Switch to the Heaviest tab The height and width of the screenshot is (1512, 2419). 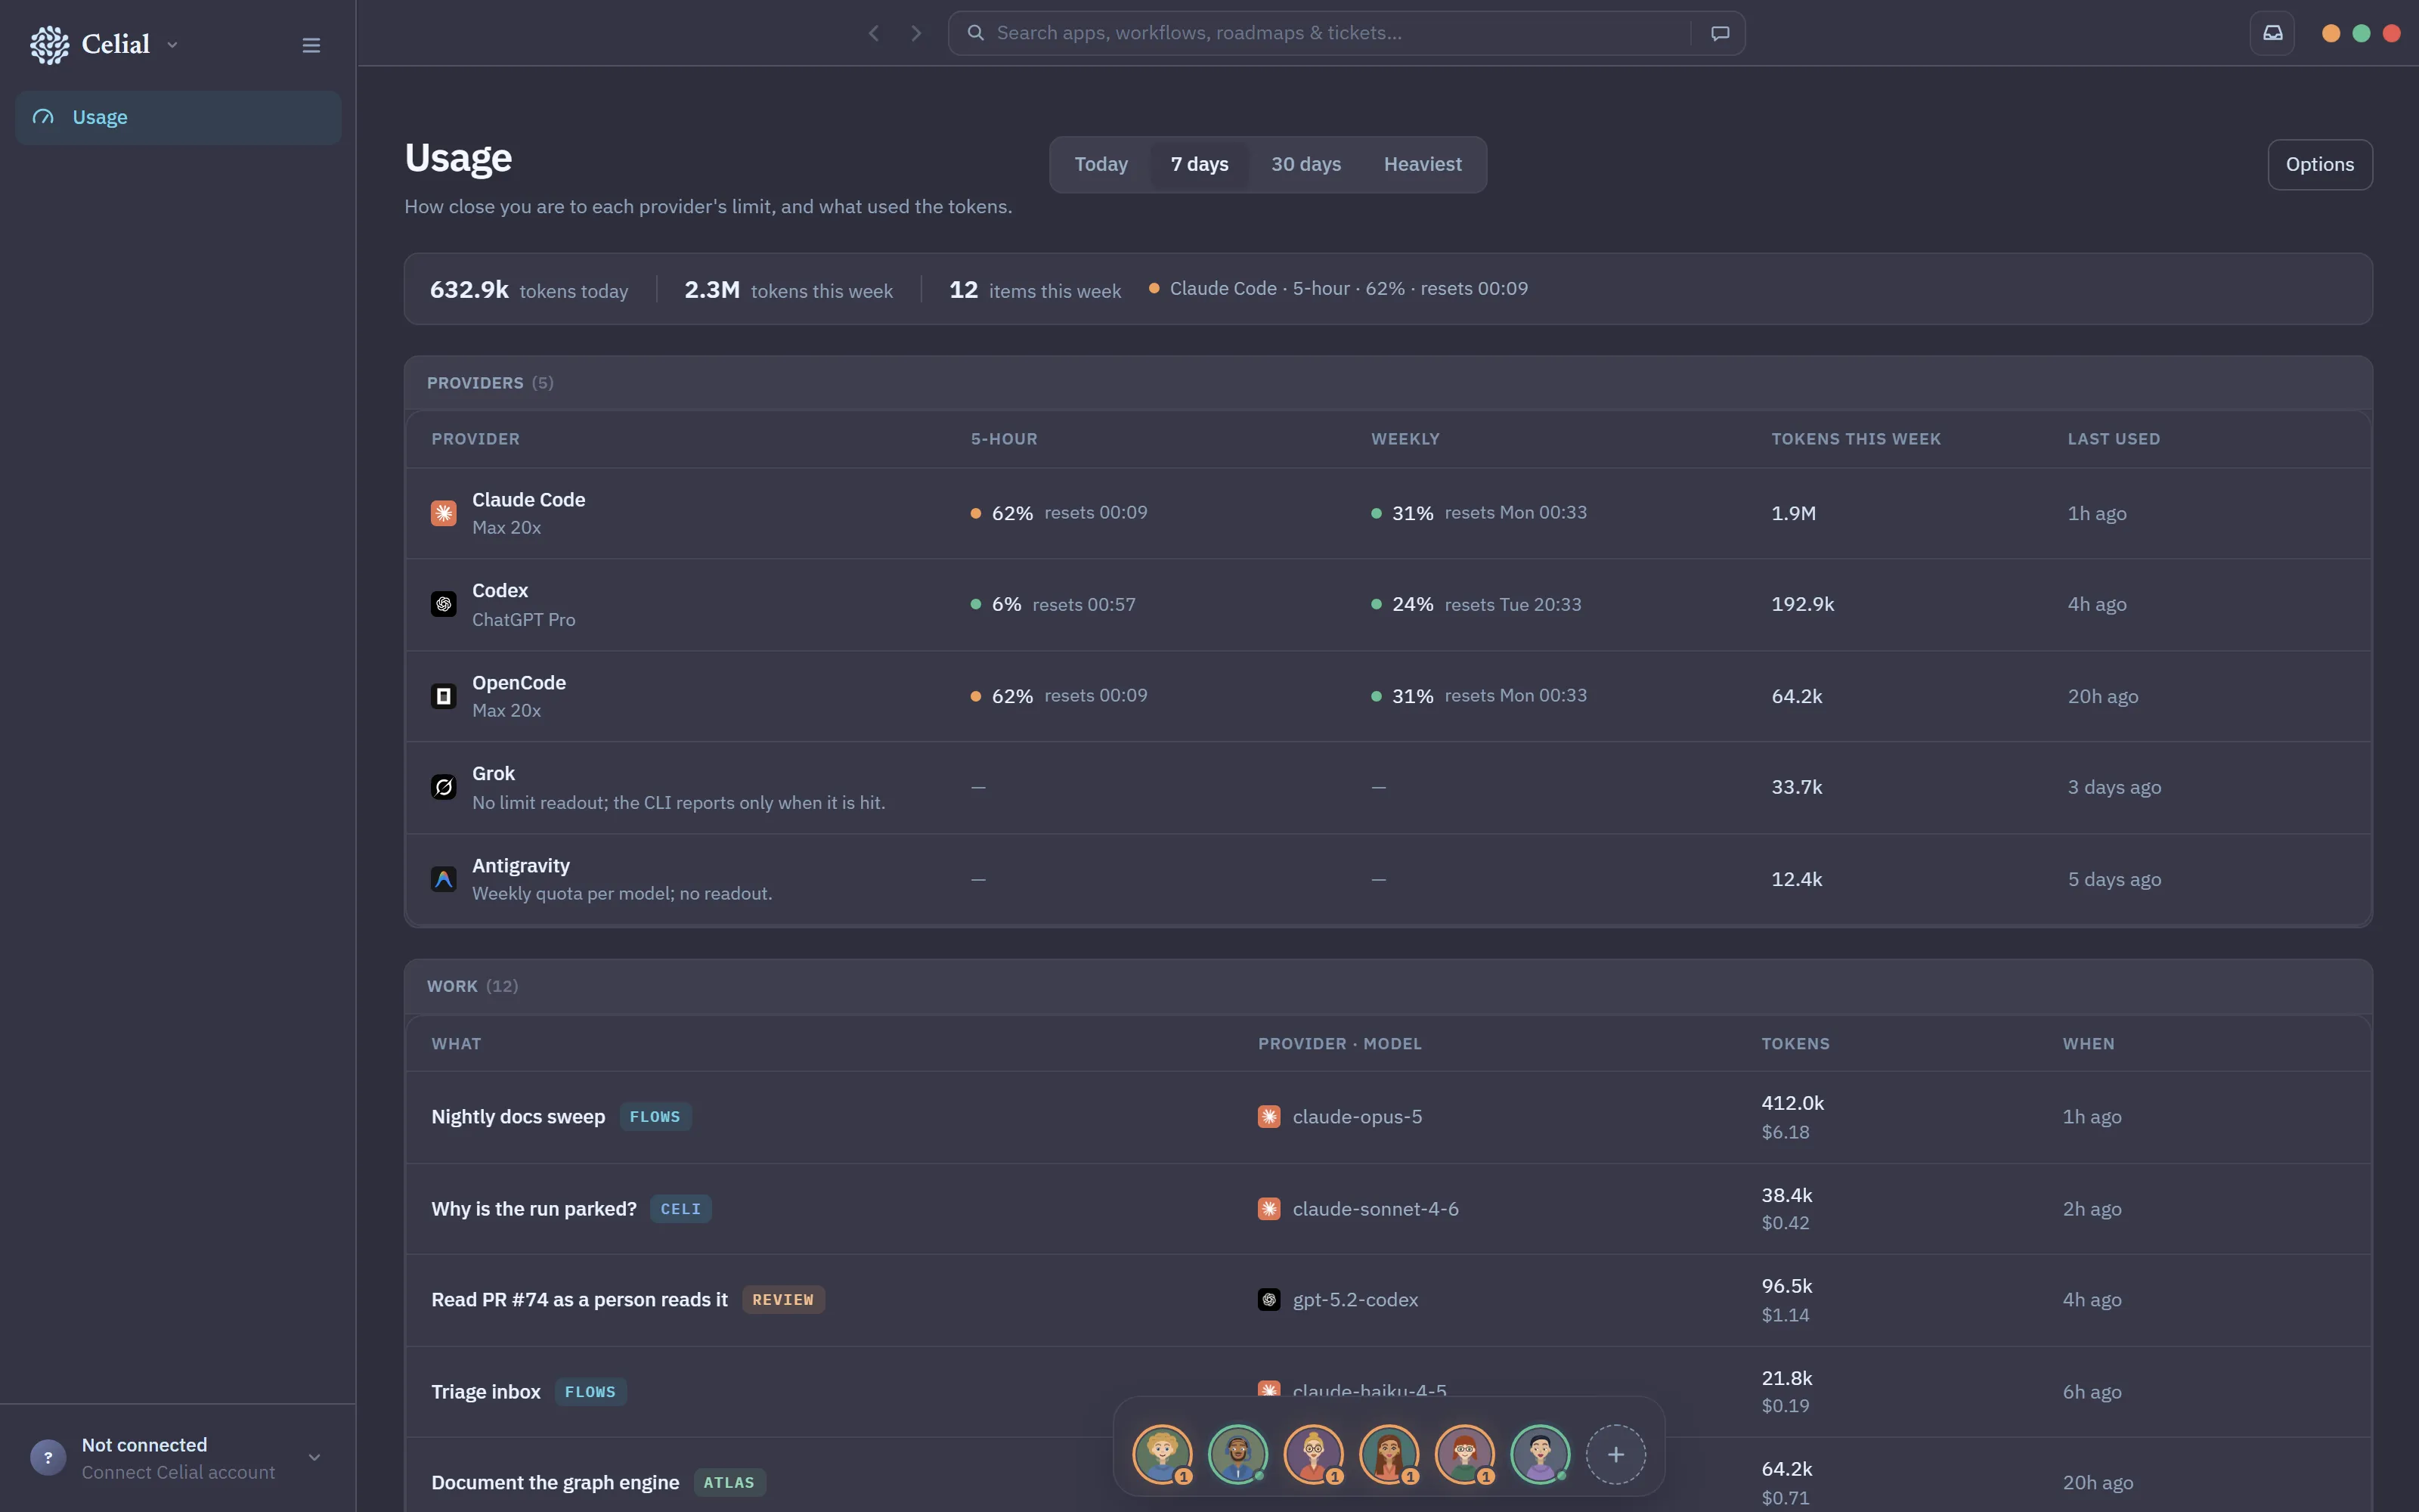(x=1423, y=165)
